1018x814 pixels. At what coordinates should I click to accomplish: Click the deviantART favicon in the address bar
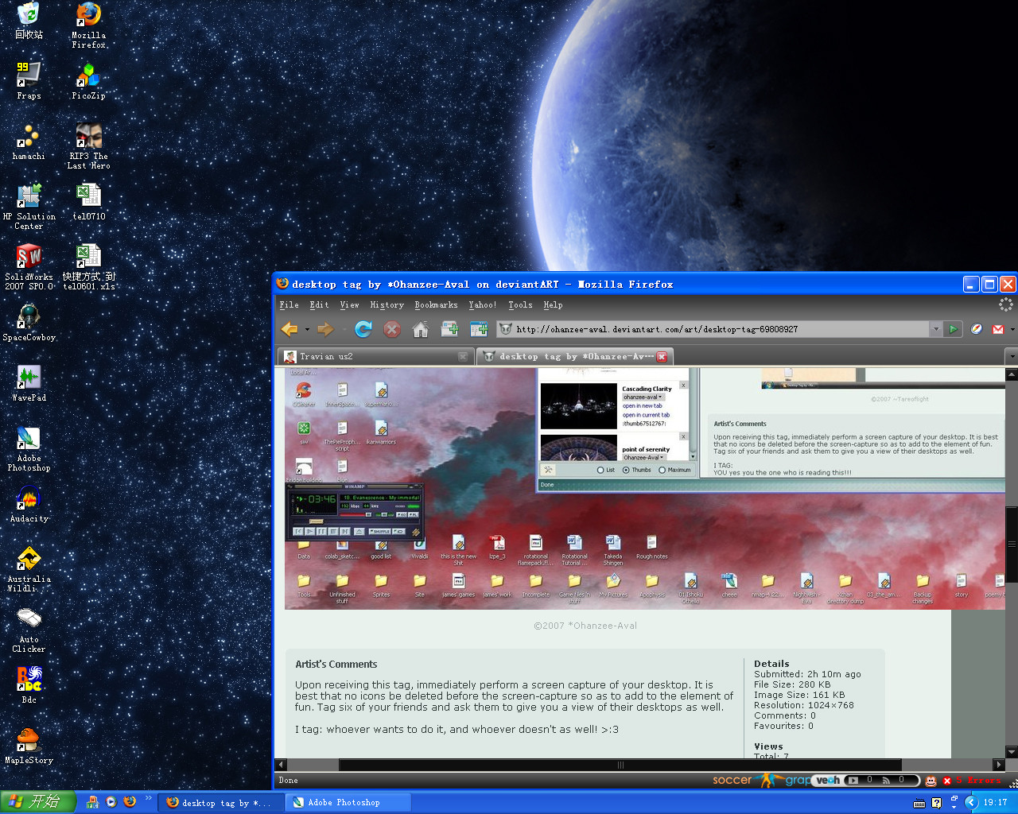tap(506, 329)
